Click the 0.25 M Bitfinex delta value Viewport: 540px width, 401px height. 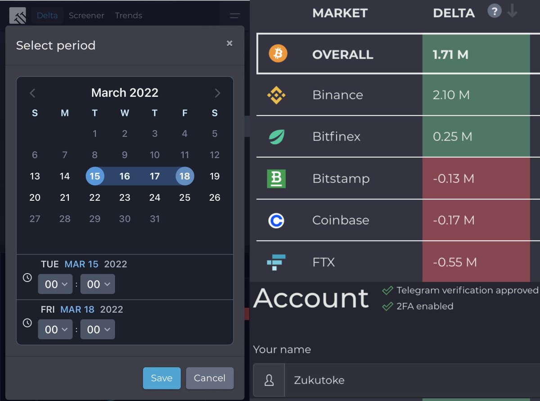[x=452, y=136]
